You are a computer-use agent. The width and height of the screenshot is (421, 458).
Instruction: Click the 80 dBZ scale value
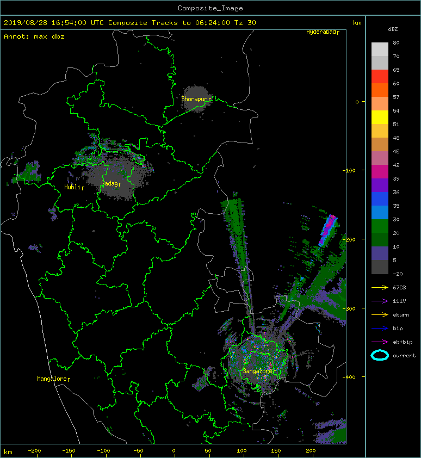pos(396,42)
